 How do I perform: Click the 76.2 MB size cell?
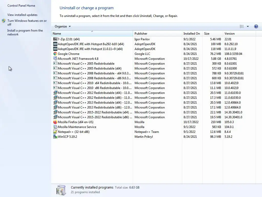[x=215, y=54]
